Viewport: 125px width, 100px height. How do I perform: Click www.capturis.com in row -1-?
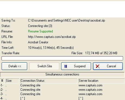pyautogui.click(x=90, y=85)
